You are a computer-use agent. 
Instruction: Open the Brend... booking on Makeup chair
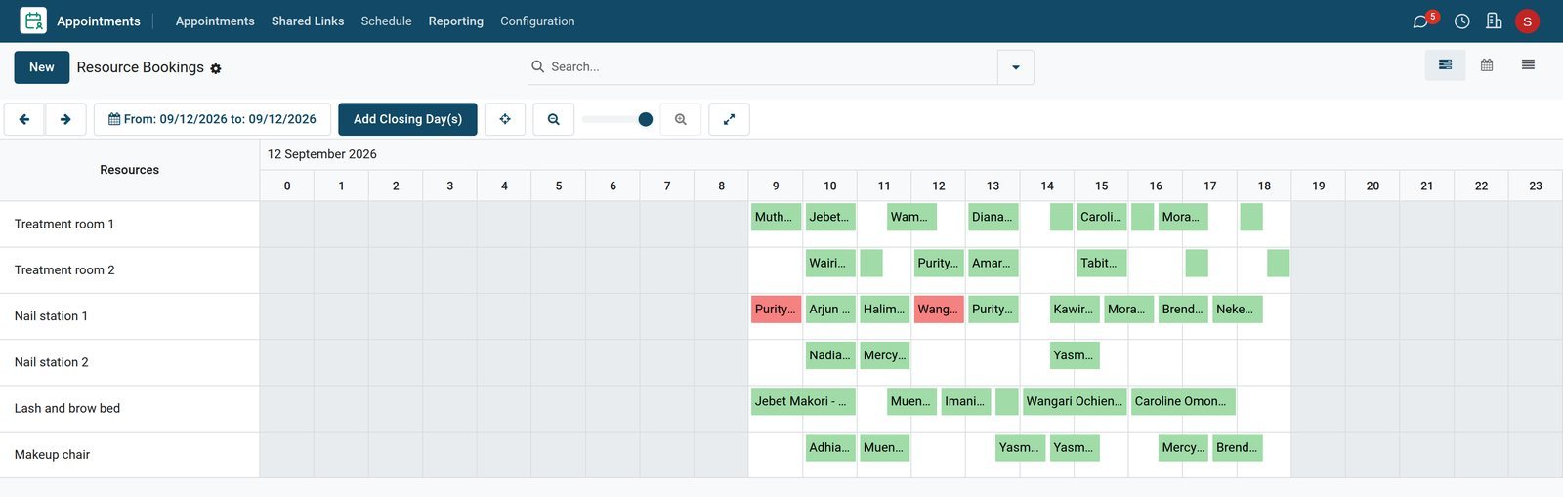pos(1238,447)
